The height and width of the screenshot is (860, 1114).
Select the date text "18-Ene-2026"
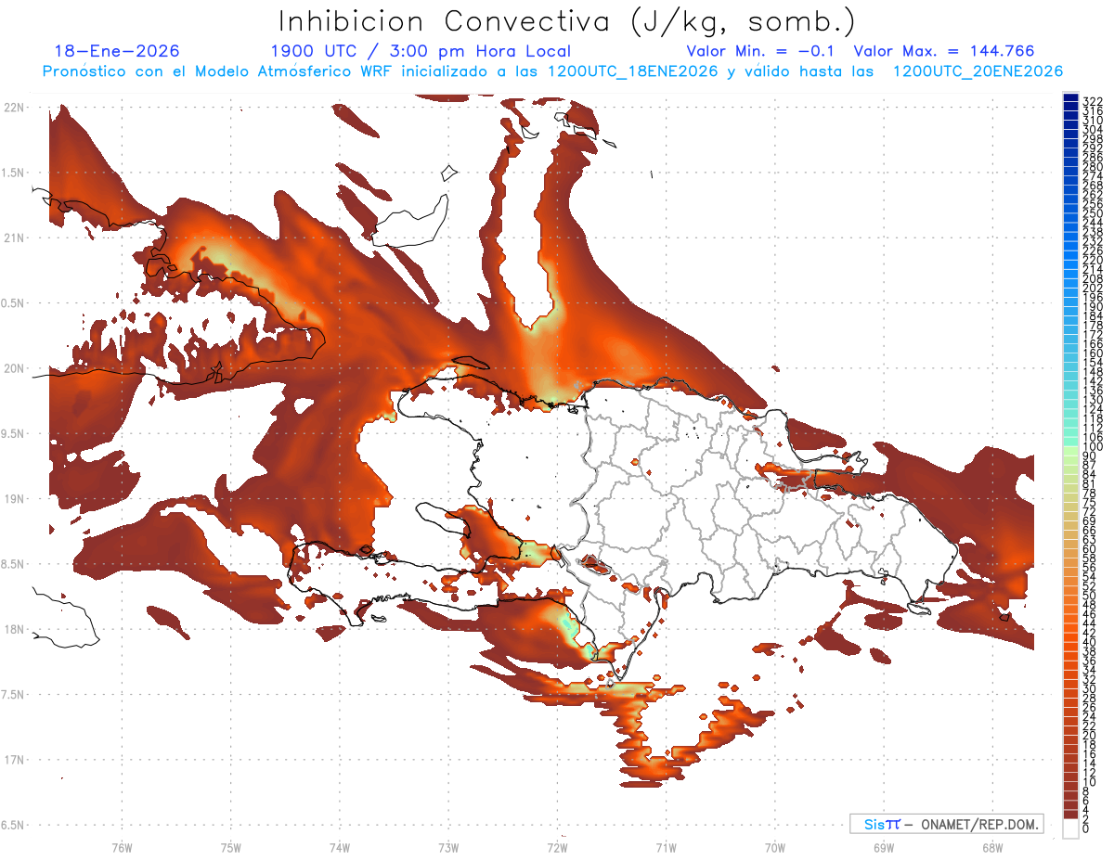[117, 51]
